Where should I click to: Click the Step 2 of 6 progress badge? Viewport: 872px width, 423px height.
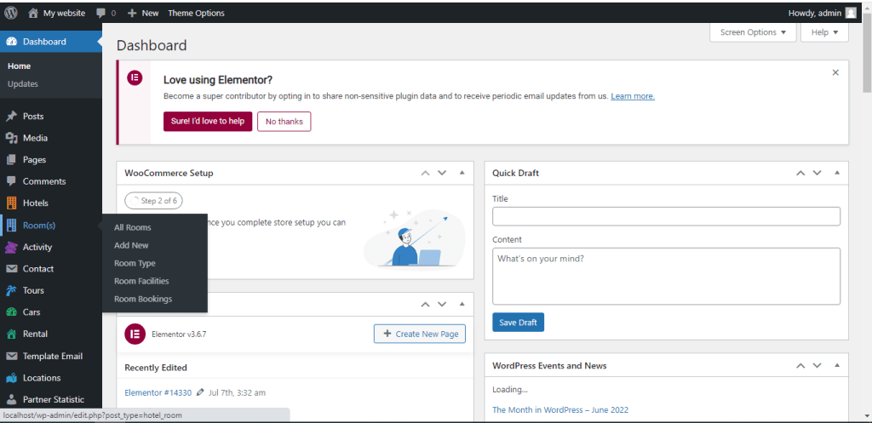153,201
